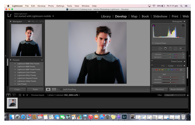Toggle the HSL/Color panel on-off switch
This screenshot has height=125, width=195.
tap(152, 65)
